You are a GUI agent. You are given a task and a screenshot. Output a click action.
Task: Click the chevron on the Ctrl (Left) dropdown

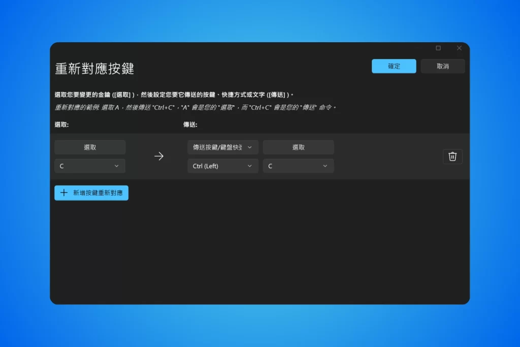pyautogui.click(x=249, y=166)
